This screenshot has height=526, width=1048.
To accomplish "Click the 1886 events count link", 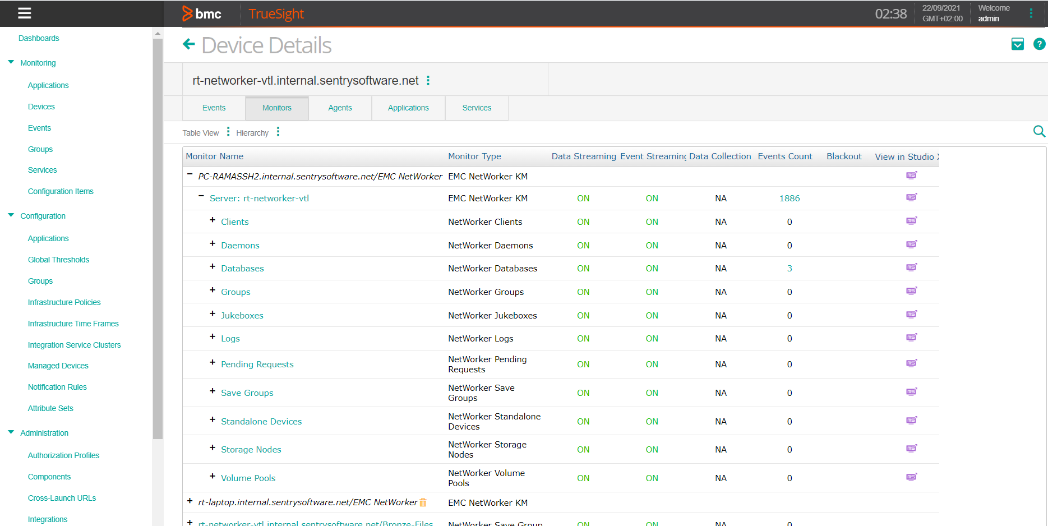I will (x=789, y=198).
